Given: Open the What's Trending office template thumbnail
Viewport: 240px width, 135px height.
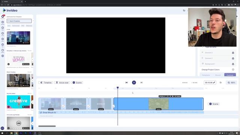Looking at the screenshot, I should [18, 81].
